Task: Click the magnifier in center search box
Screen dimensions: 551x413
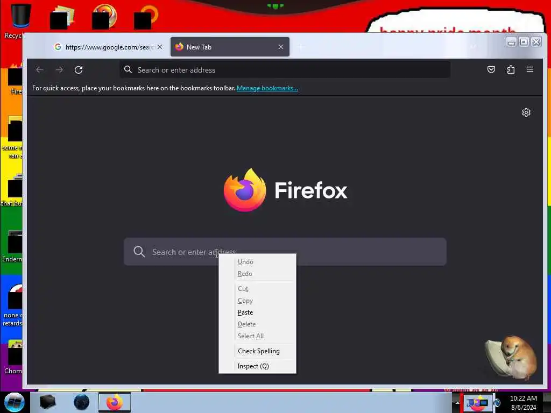Action: tap(139, 252)
